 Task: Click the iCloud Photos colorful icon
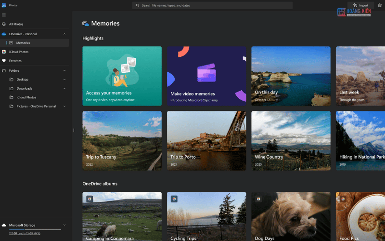(4, 52)
